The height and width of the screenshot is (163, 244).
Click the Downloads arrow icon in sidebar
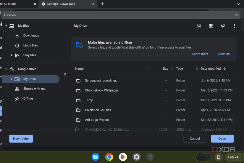click(x=17, y=36)
